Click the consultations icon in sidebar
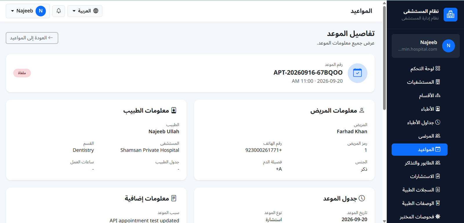Image resolution: width=464 pixels, height=223 pixels. [438, 176]
